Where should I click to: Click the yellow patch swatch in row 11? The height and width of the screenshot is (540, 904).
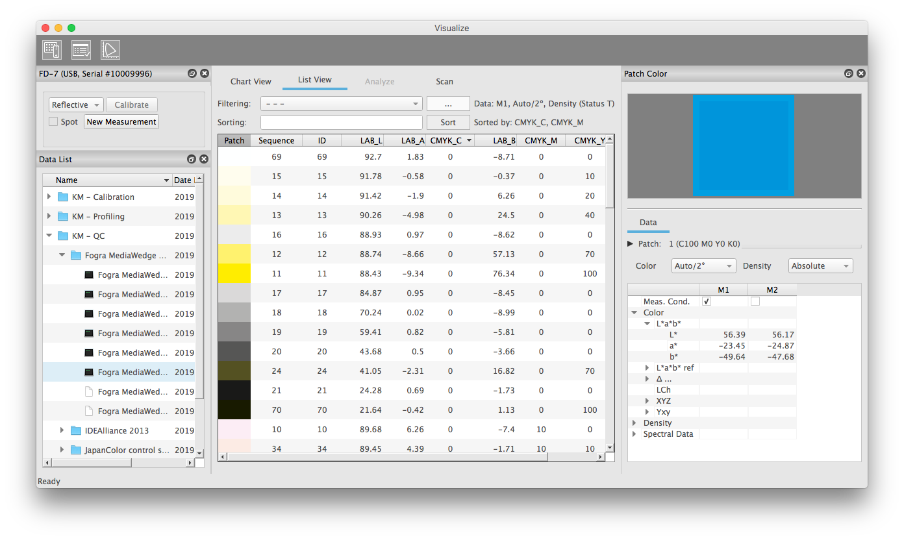click(234, 274)
